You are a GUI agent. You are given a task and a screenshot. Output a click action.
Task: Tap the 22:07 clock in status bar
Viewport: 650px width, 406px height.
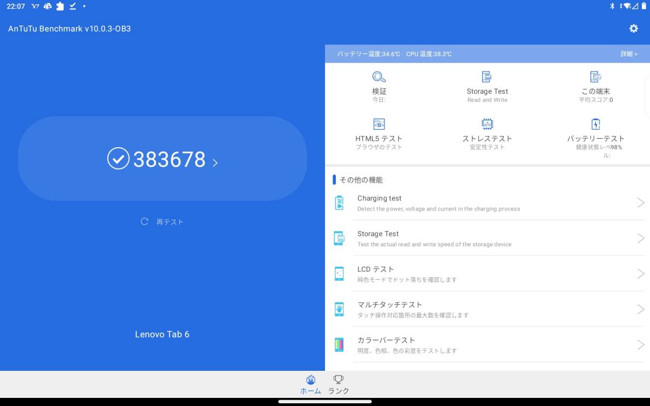click(16, 6)
